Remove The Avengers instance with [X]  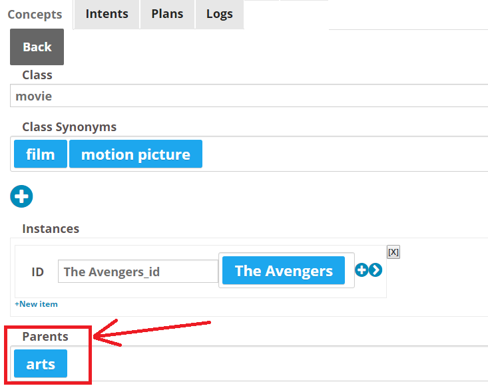(x=393, y=252)
